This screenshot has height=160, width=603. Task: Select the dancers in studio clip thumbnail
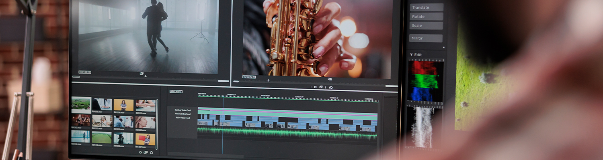click(80, 136)
